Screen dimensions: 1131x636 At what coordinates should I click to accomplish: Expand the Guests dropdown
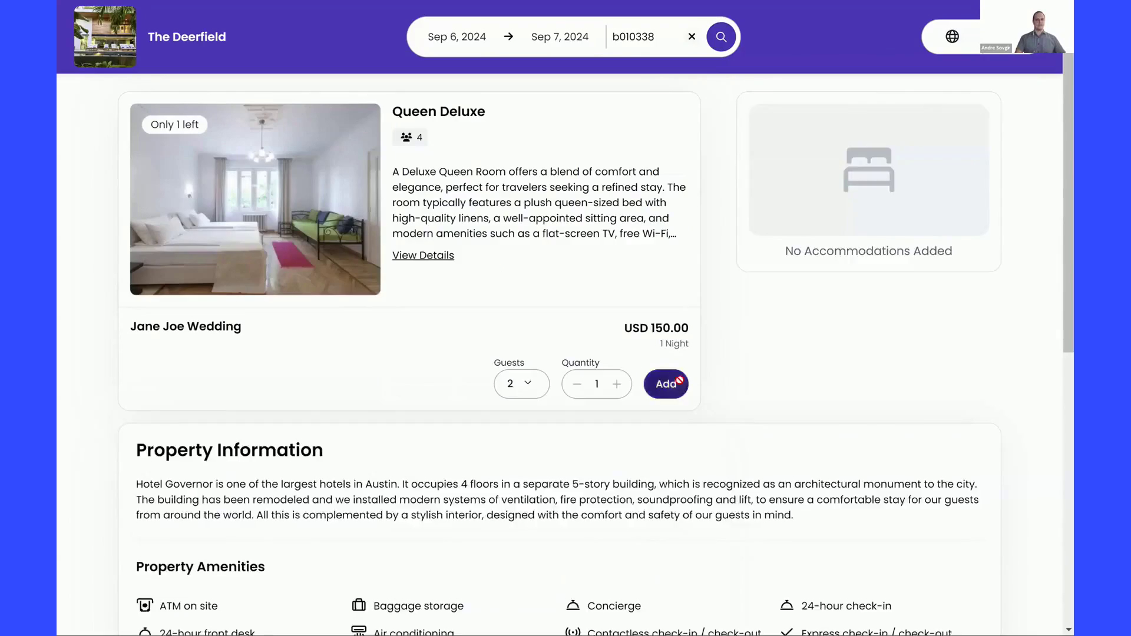521,383
